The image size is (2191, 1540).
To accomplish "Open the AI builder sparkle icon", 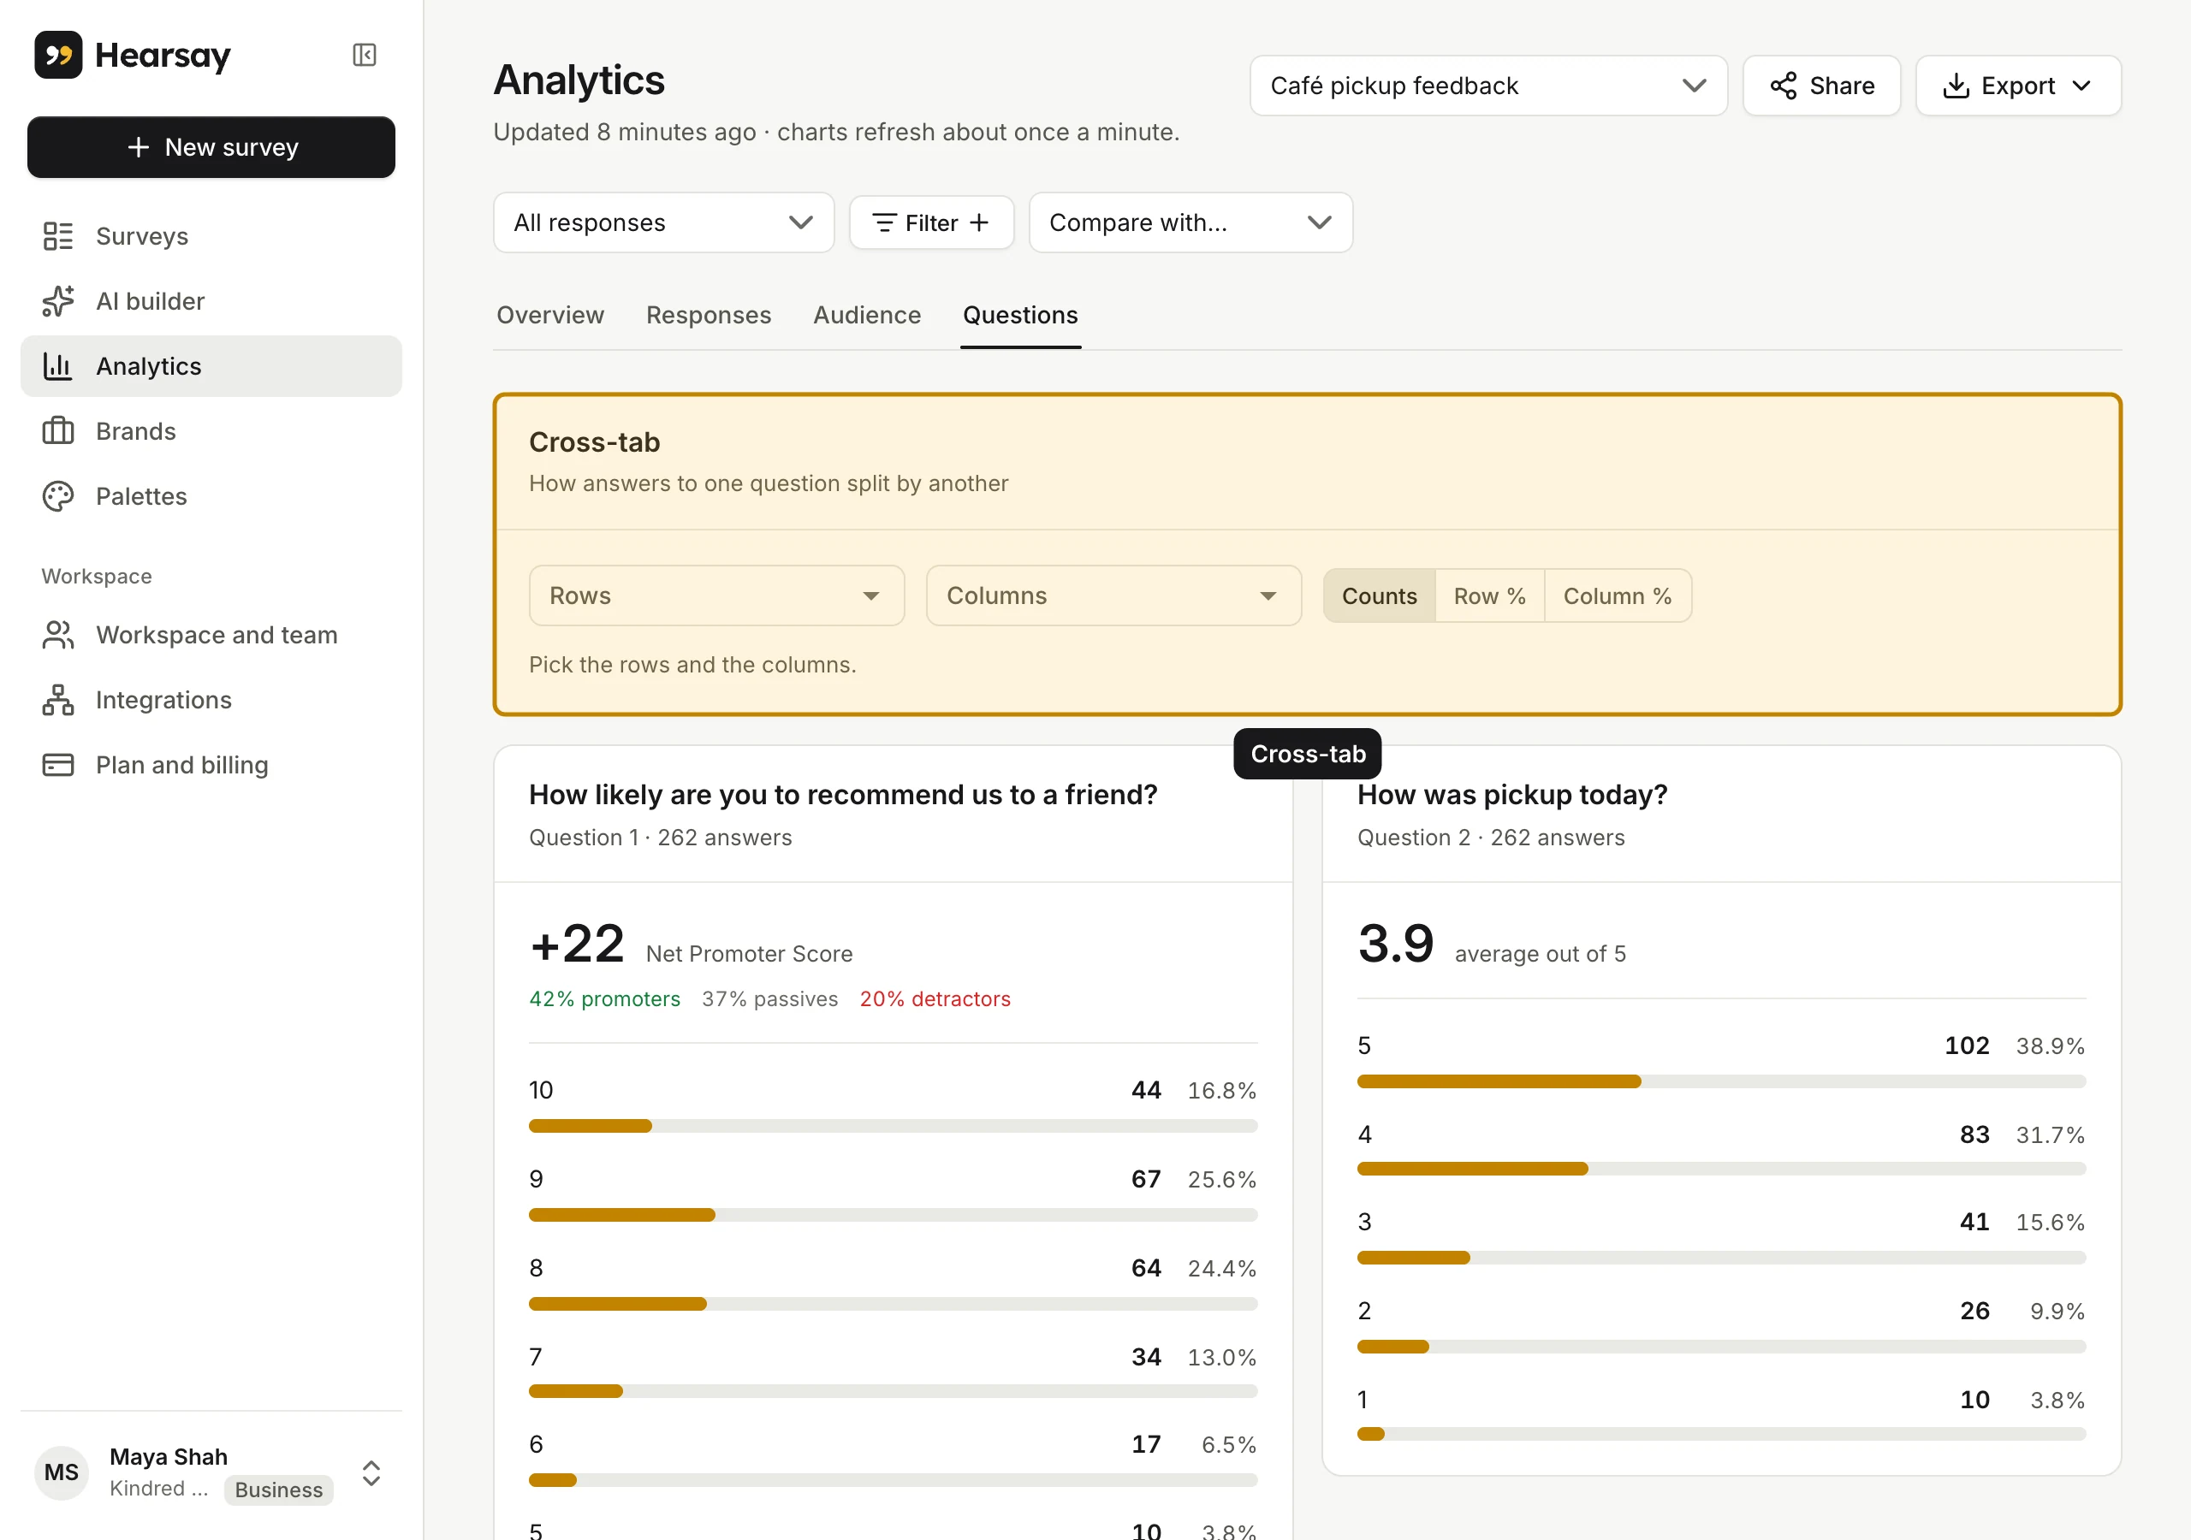I will [58, 301].
